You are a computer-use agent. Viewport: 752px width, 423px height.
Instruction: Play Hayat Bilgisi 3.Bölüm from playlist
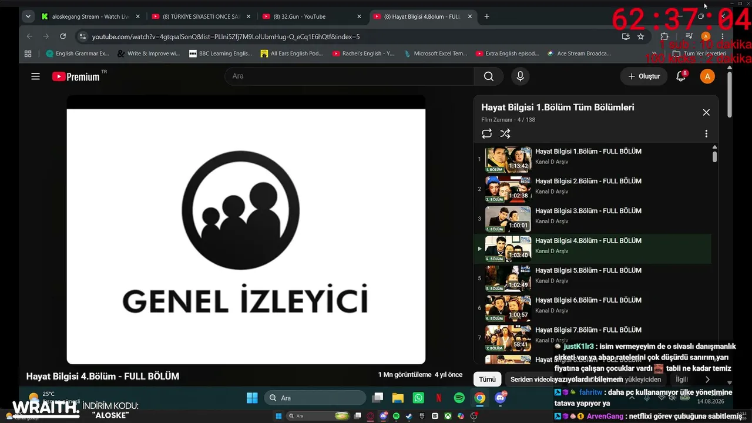pos(593,219)
